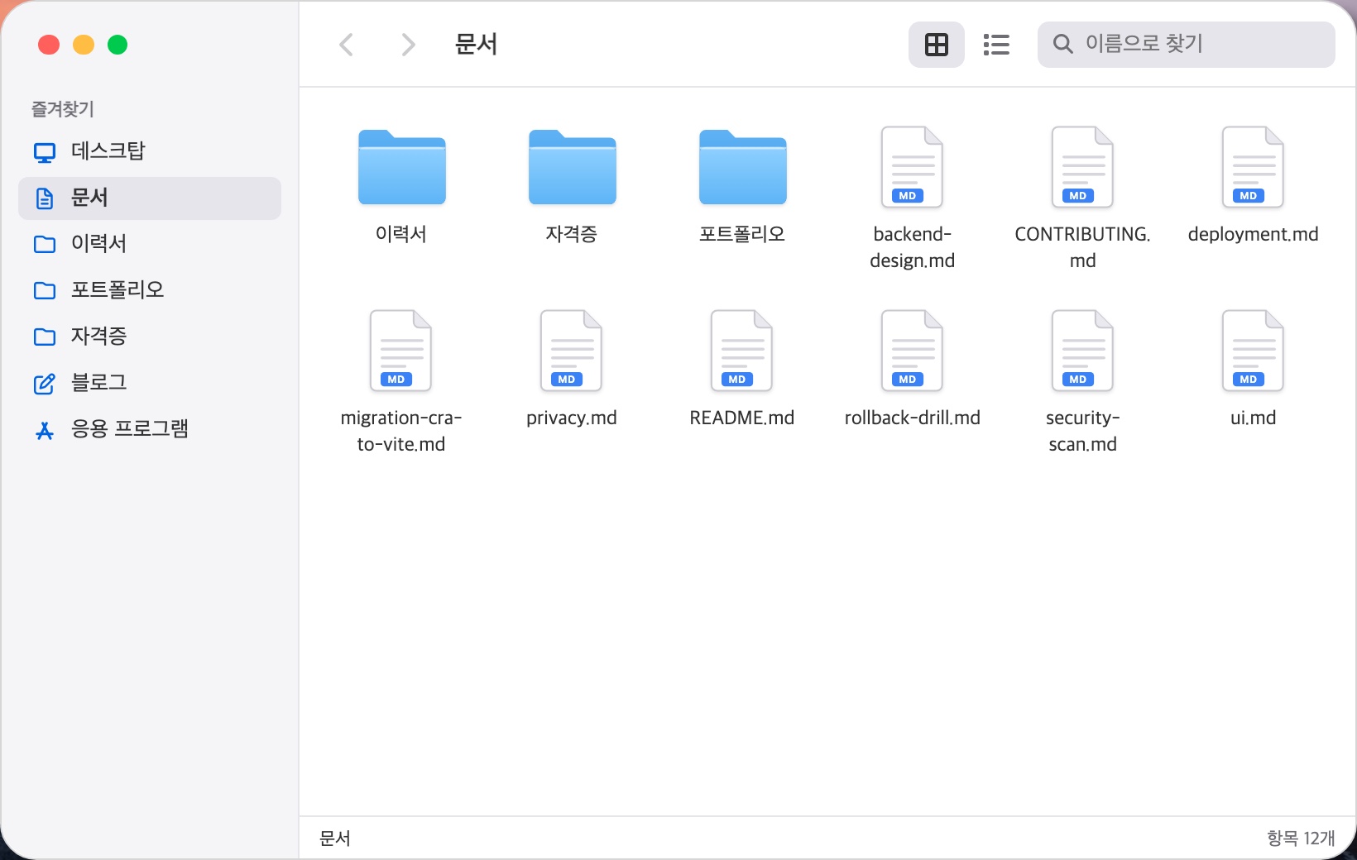This screenshot has width=1357, height=860.
Task: Click the deployment.md file name label
Action: click(1253, 234)
